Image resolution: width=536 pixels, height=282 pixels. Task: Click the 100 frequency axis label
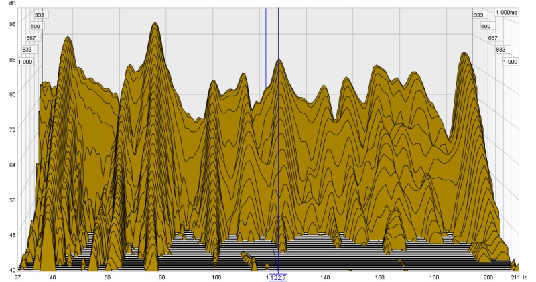tap(216, 277)
